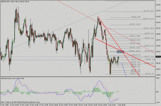
Task: Click the (146.62) 161.8 Fibonacci label
Action: point(135,43)
